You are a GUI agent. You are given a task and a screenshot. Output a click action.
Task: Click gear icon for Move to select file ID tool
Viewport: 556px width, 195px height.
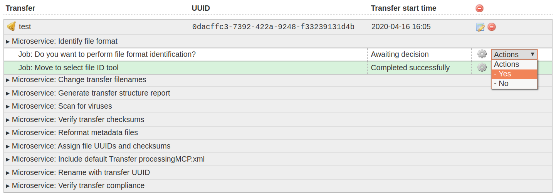(482, 68)
